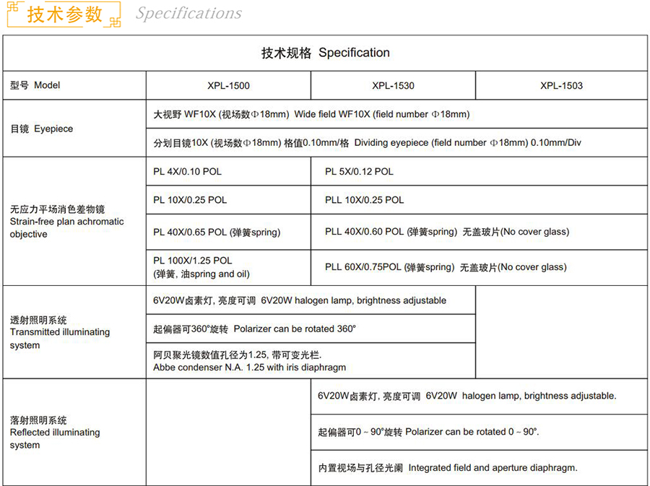Select the Polarizer can be rotated 360° cell

click(254, 329)
